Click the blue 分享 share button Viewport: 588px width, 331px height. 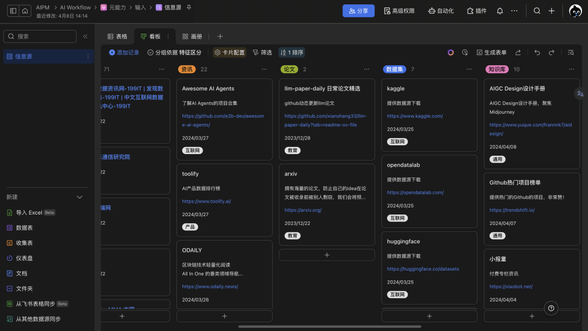tap(358, 11)
